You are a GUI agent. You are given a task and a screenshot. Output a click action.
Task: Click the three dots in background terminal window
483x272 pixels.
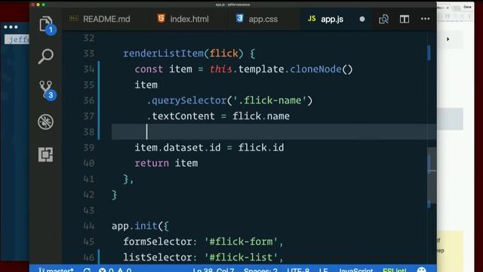[x=11, y=27]
